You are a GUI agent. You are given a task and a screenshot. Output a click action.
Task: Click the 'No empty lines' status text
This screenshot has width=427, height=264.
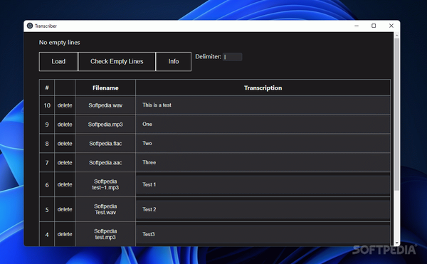(59, 43)
